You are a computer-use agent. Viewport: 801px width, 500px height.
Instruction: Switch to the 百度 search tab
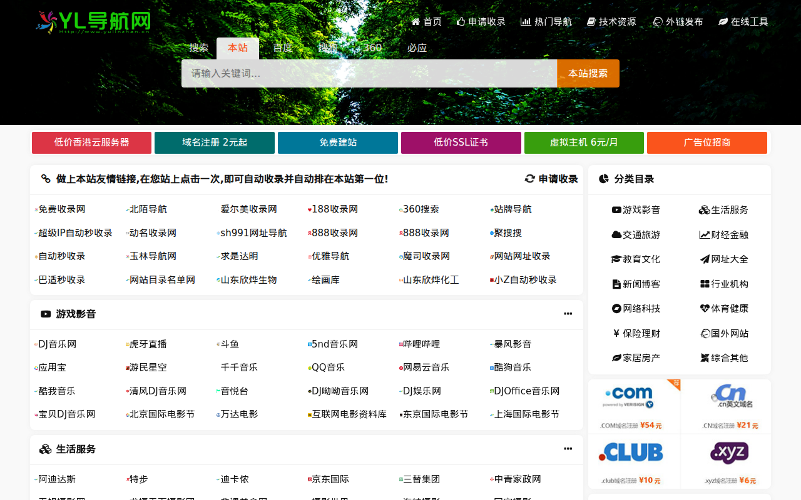282,47
